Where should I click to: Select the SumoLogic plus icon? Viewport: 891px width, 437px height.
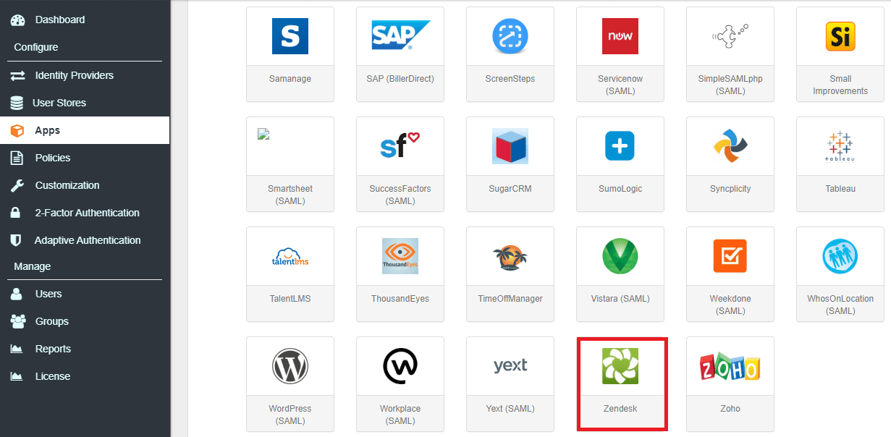coord(620,145)
